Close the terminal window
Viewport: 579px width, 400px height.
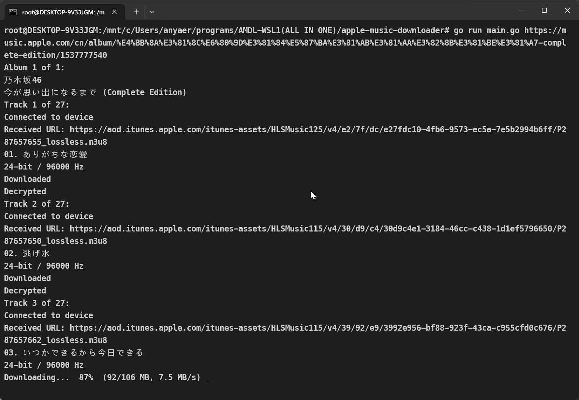coord(567,10)
